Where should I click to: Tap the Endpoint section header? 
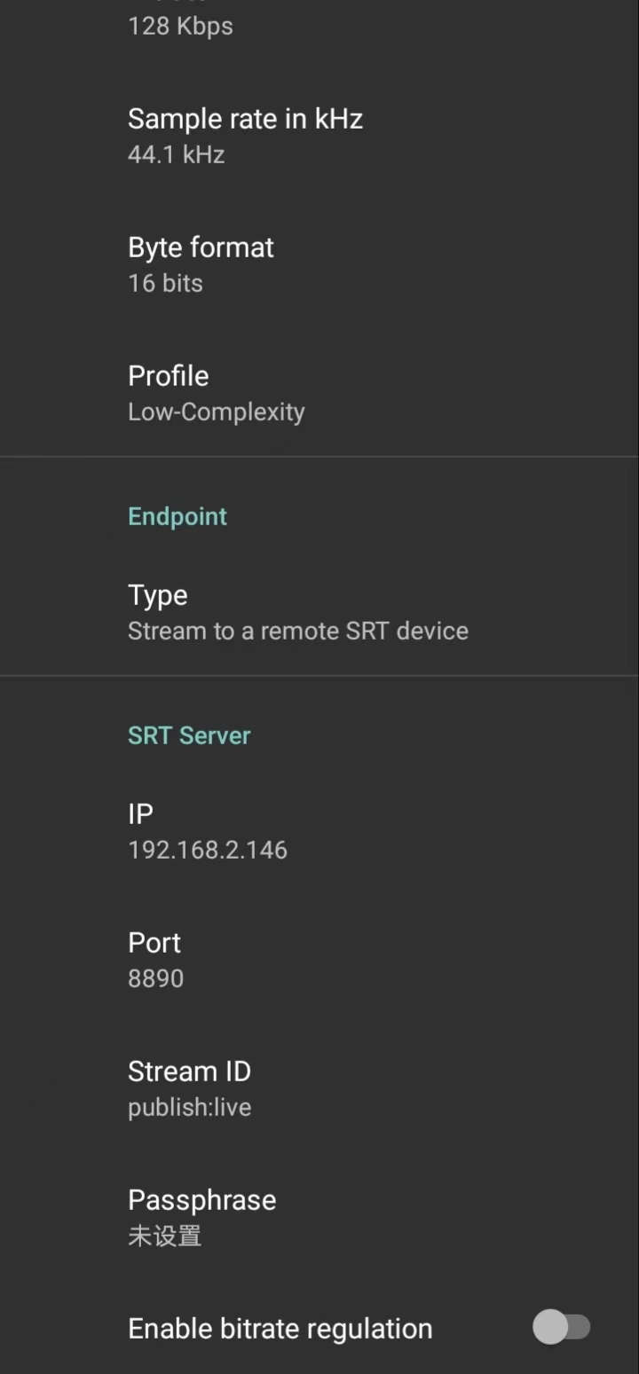[177, 515]
